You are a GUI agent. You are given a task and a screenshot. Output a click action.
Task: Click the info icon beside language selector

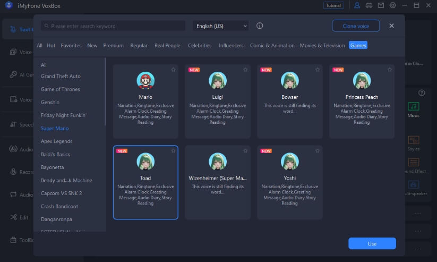coord(260,26)
